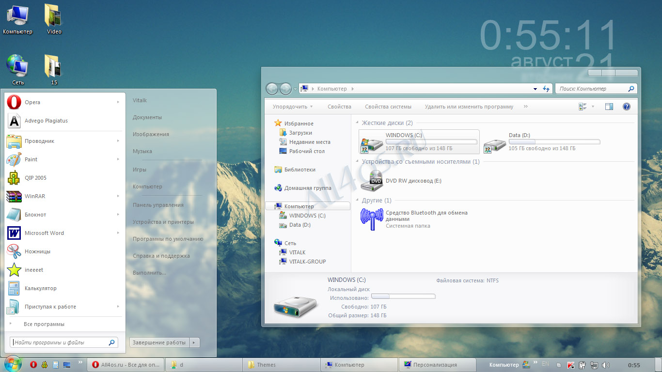
Task: Open Изображения from Start menu
Action: (x=151, y=134)
